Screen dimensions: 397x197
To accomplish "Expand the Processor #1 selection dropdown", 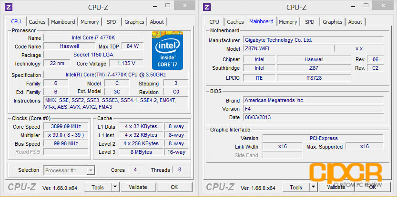I will point(91,170).
